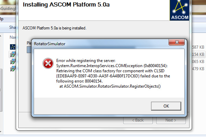Image resolution: width=206 pixels, height=137 pixels.
Task: Click the installation progress bar
Action: pyautogui.click(x=29, y=50)
